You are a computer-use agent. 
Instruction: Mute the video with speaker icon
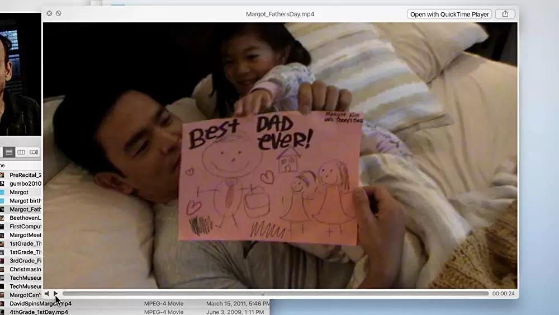point(47,294)
